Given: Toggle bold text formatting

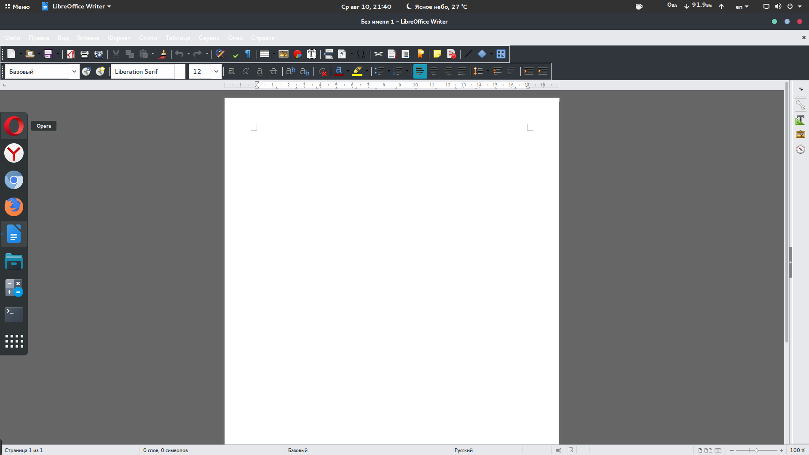Looking at the screenshot, I should 232,71.
